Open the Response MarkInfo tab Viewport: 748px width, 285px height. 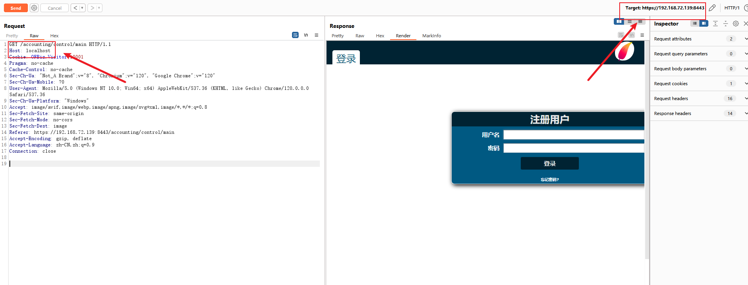[x=432, y=36]
